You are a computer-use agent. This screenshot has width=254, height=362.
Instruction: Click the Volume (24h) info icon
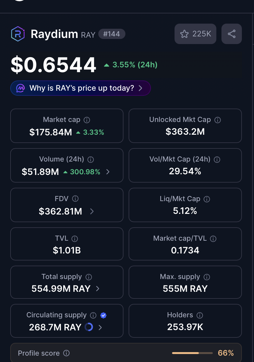(x=91, y=159)
